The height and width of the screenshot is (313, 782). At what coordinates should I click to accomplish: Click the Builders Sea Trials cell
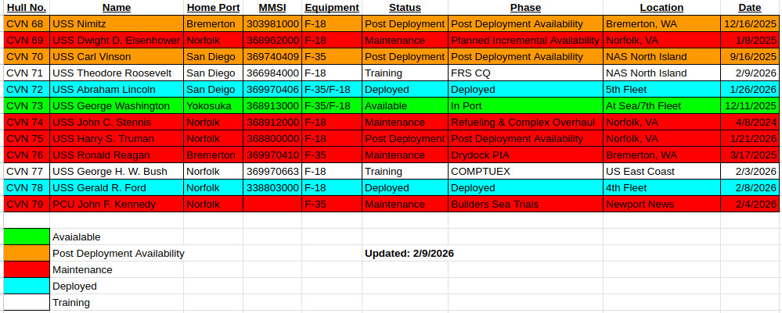coord(525,205)
